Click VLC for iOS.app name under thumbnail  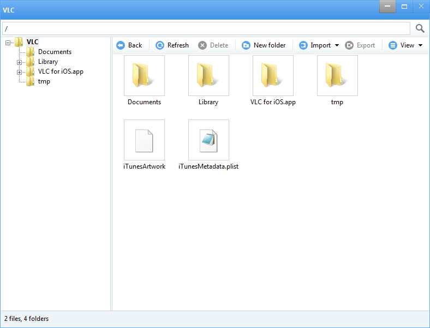tap(273, 102)
